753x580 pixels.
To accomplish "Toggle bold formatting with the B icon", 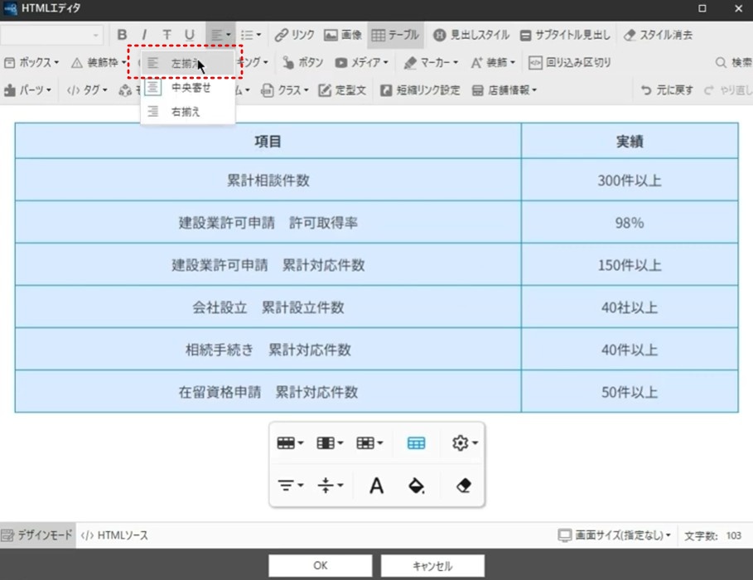I will [x=122, y=35].
